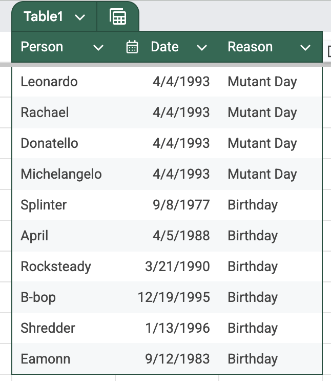Open the Person column dropdown
Screen dimensions: 331x381
click(98, 48)
